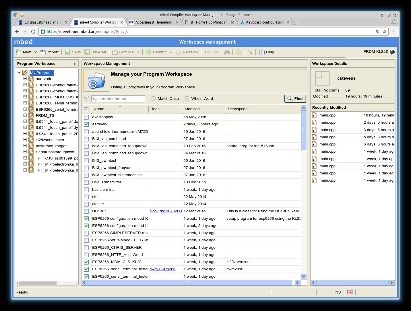Focus the filter list text field
This screenshot has height=311, width=411.
coord(118,99)
